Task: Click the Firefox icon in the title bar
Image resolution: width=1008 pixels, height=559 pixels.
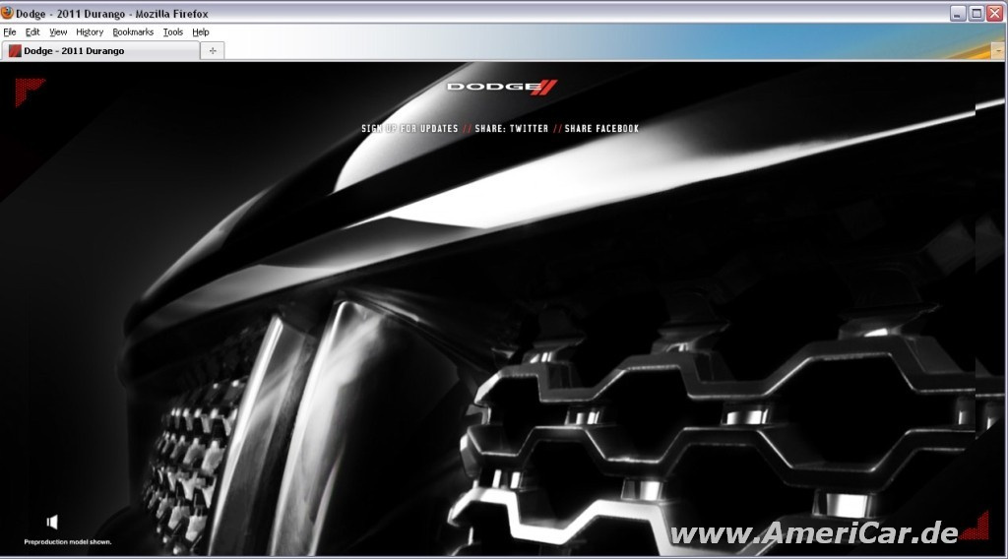Action: [x=8, y=13]
